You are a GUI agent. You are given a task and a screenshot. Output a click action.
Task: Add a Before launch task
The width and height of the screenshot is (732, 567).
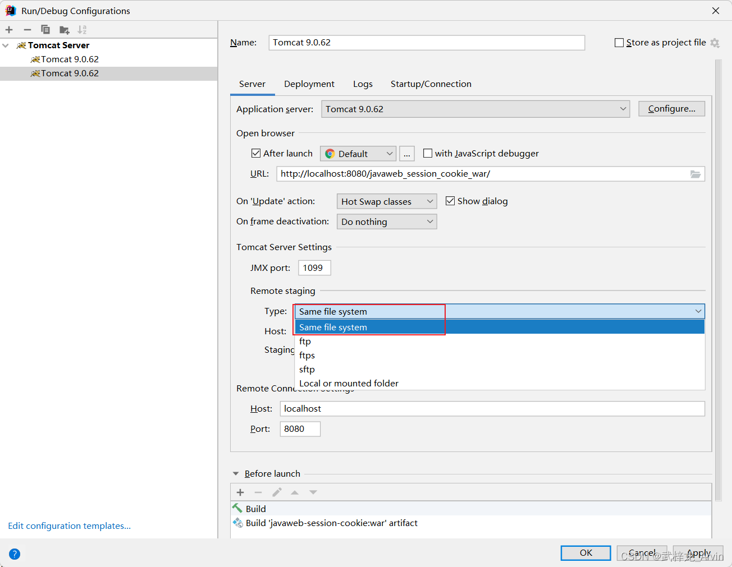[240, 492]
